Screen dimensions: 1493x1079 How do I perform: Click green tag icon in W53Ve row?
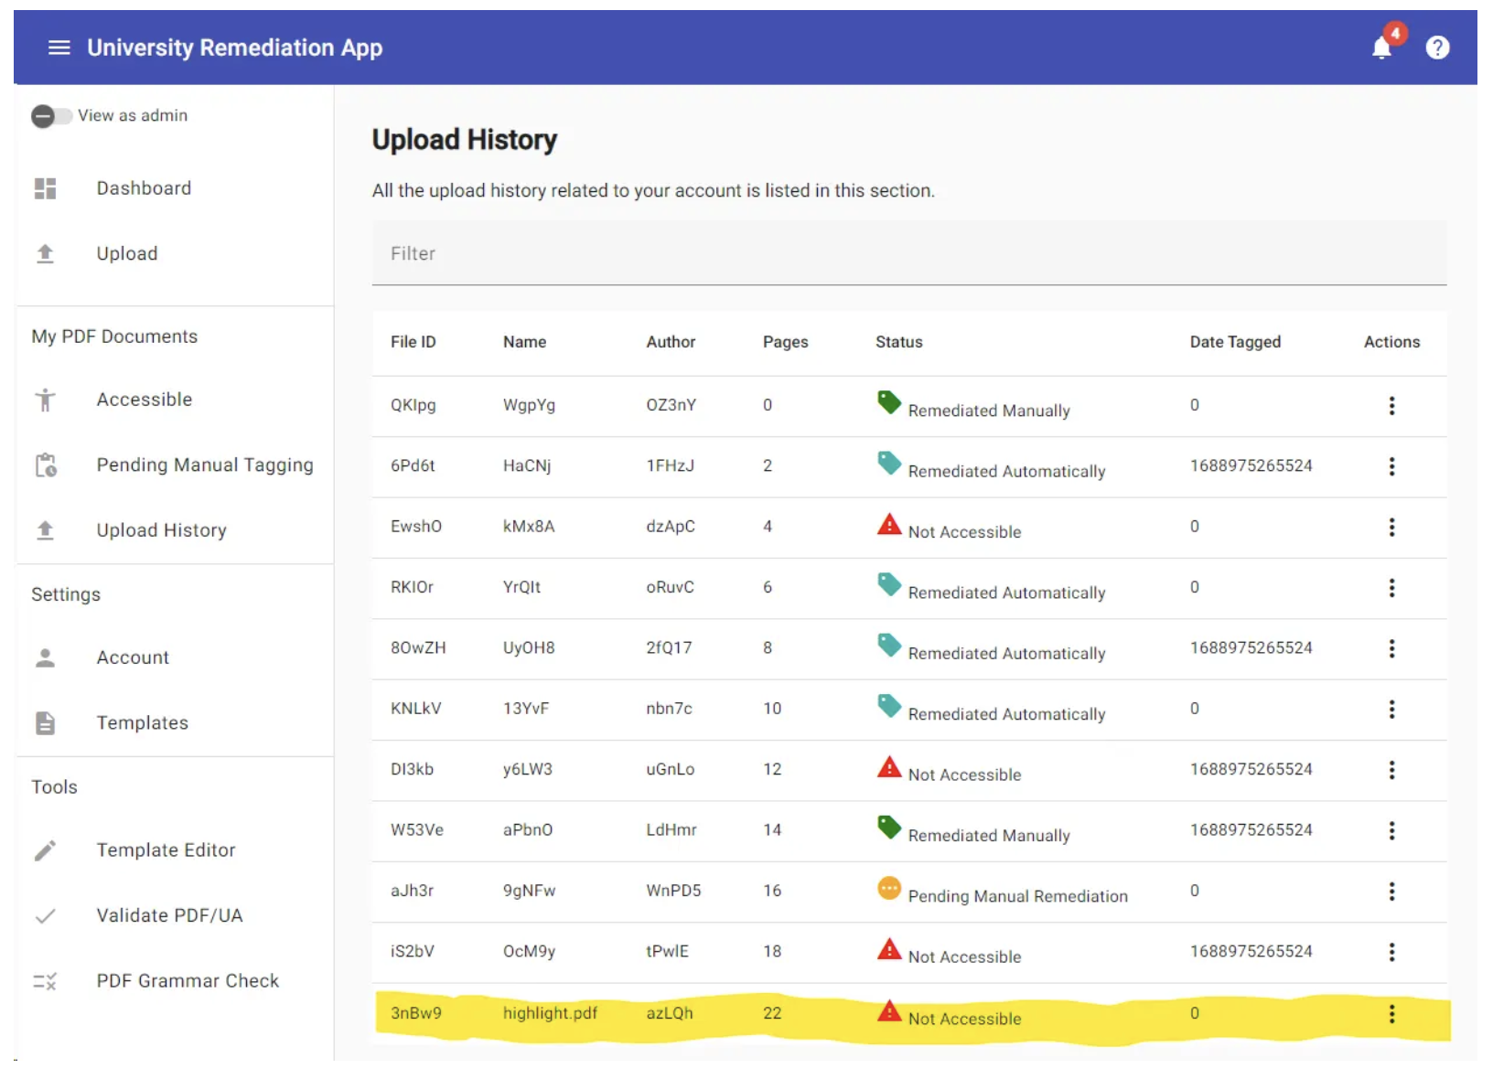(889, 827)
